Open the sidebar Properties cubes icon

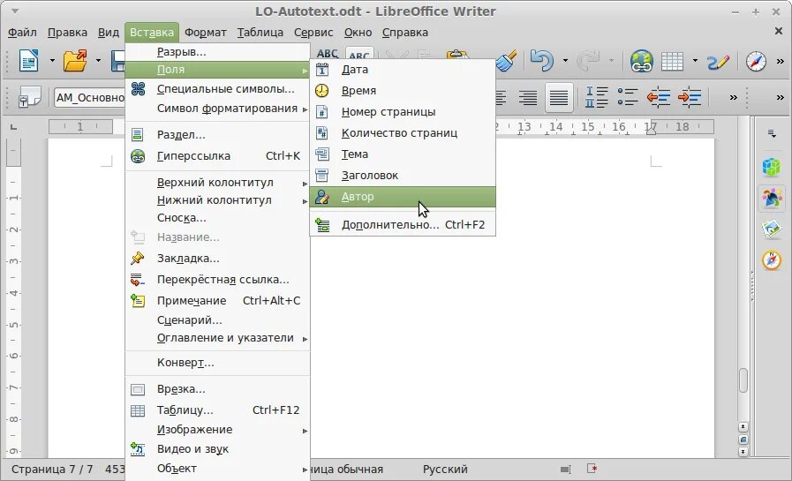[x=772, y=167]
